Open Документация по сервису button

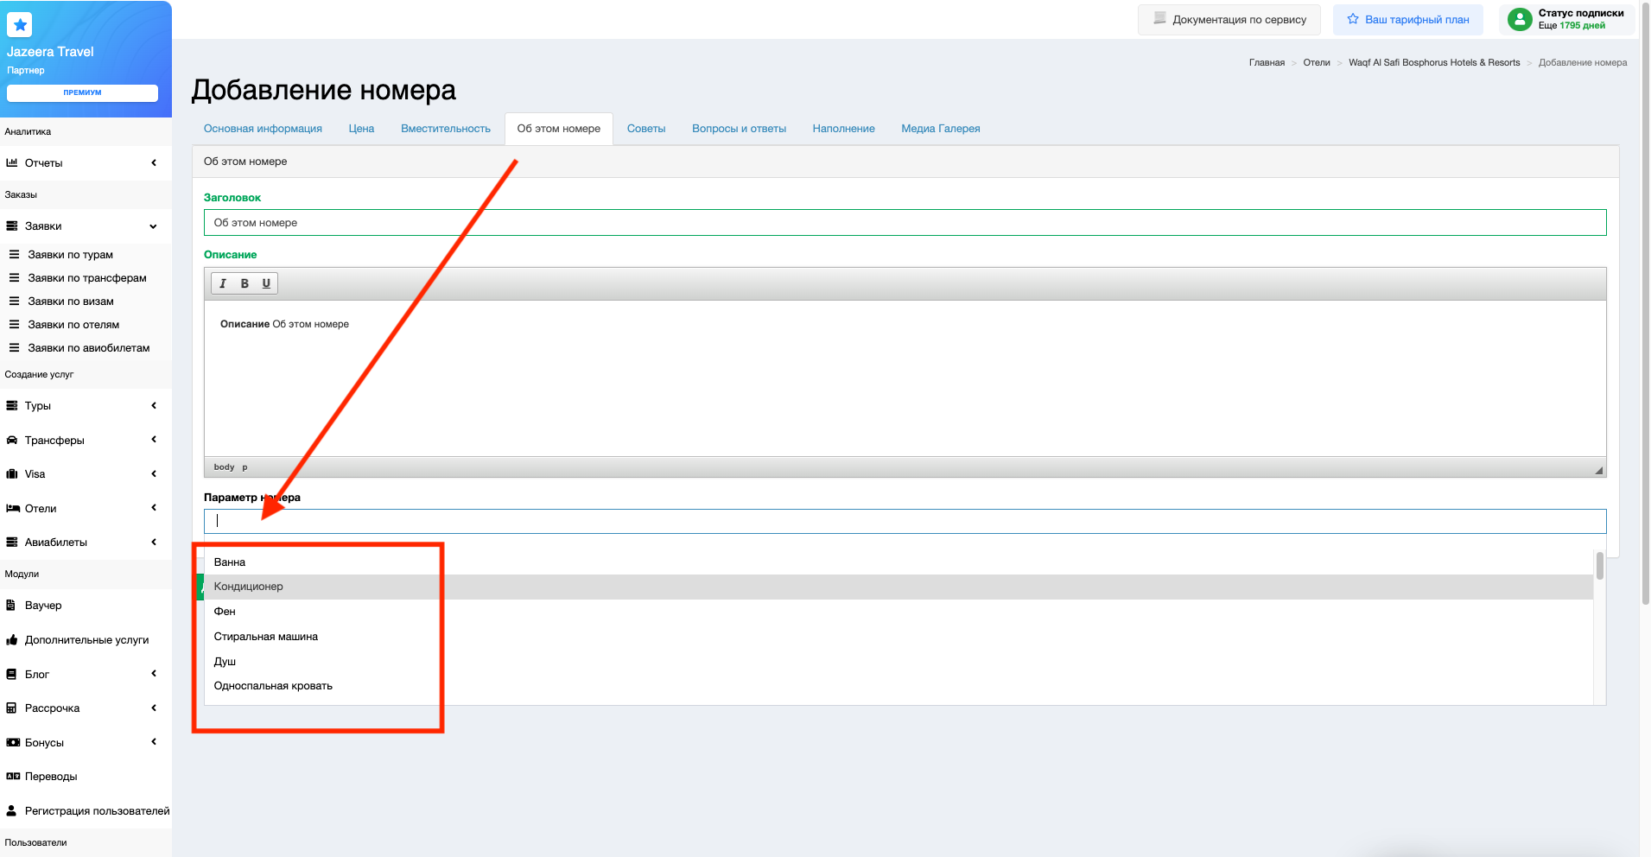(x=1229, y=20)
